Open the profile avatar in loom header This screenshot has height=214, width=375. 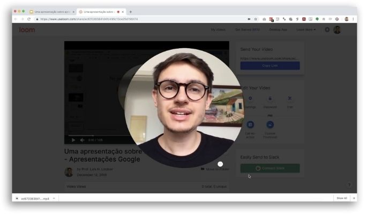tap(337, 29)
